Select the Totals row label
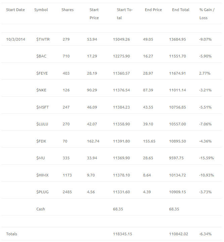 [11, 234]
